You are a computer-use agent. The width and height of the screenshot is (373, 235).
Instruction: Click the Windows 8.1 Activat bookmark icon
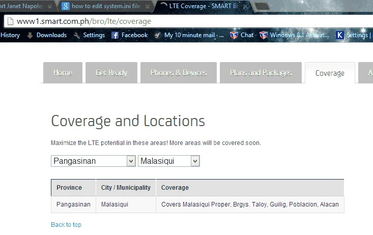click(x=263, y=35)
